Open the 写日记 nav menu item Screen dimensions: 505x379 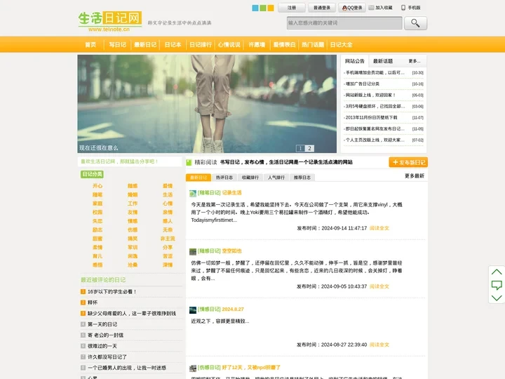coord(117,44)
